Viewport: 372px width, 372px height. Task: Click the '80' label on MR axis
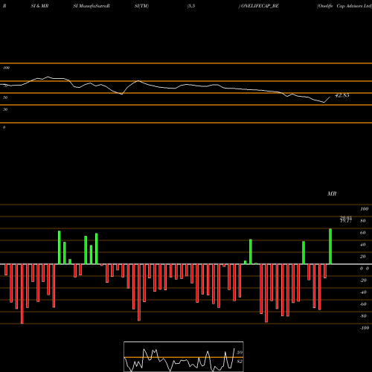[x=363, y=221]
